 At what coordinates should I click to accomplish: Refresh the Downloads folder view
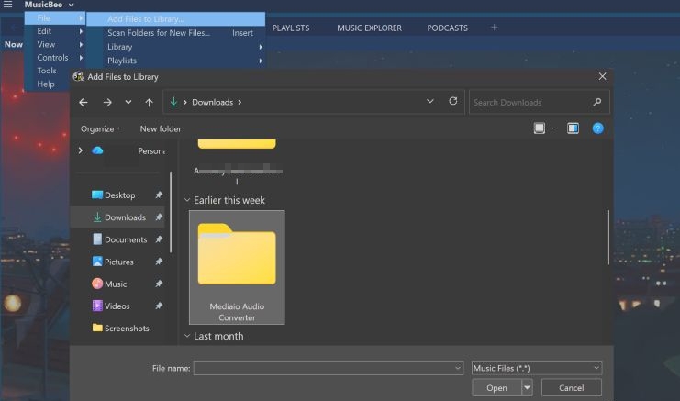(x=452, y=101)
